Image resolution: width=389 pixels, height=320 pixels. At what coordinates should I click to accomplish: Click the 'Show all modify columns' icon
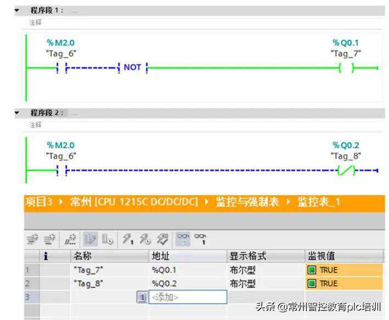tap(90, 239)
